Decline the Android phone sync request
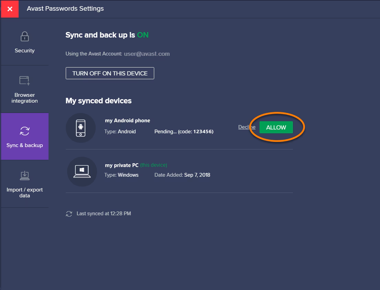 tap(247, 127)
